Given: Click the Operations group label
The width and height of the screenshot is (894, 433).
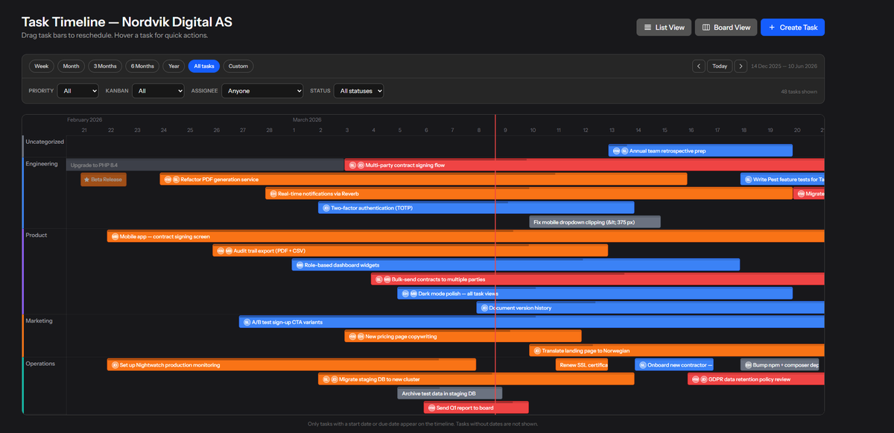Looking at the screenshot, I should pyautogui.click(x=41, y=364).
